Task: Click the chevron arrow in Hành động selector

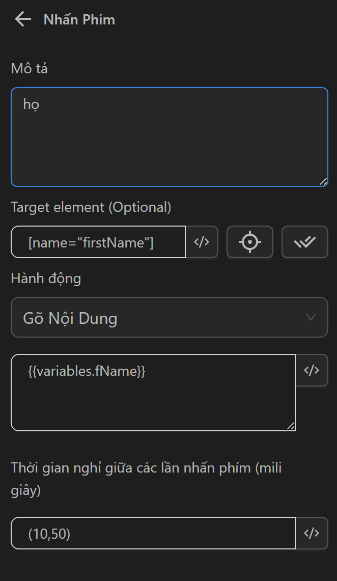Action: click(x=311, y=317)
